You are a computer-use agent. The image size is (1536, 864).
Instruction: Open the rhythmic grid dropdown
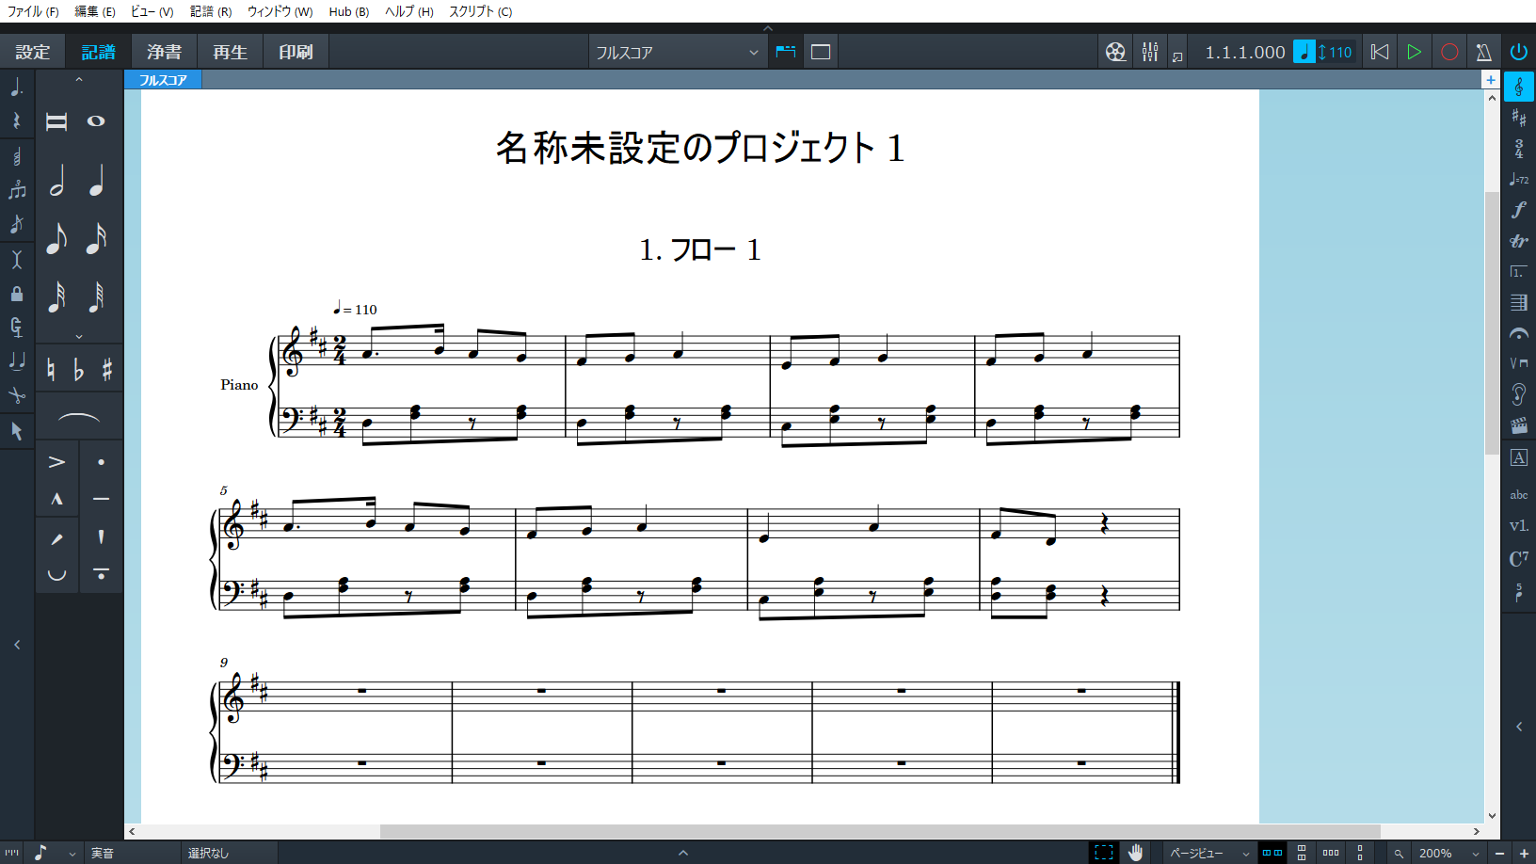[x=54, y=853]
